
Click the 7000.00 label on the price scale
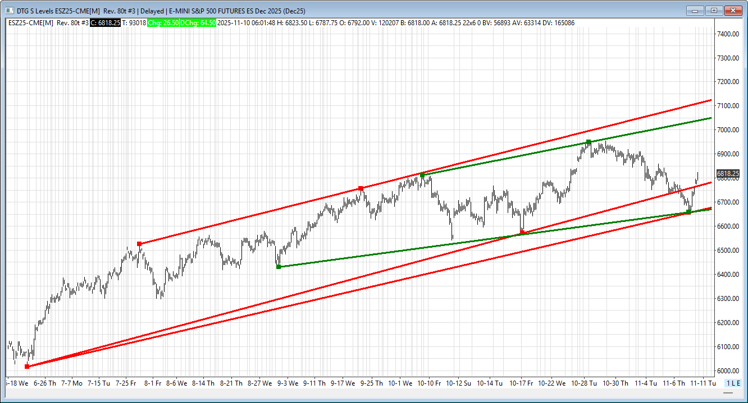[727, 130]
